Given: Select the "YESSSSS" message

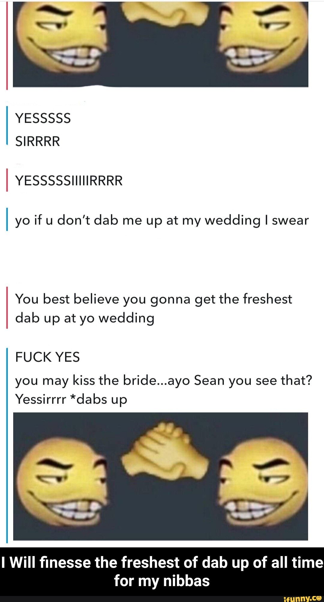Looking at the screenshot, I should pyautogui.click(x=43, y=118).
